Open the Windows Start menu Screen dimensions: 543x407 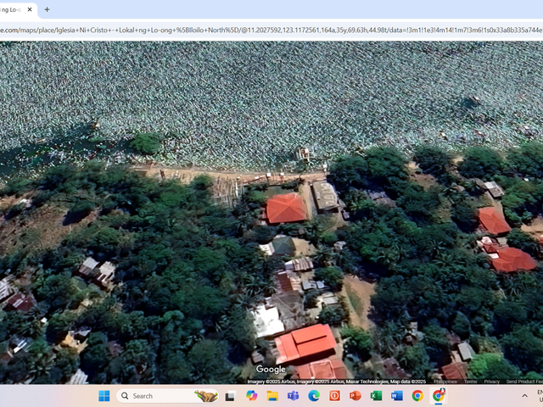(x=104, y=396)
